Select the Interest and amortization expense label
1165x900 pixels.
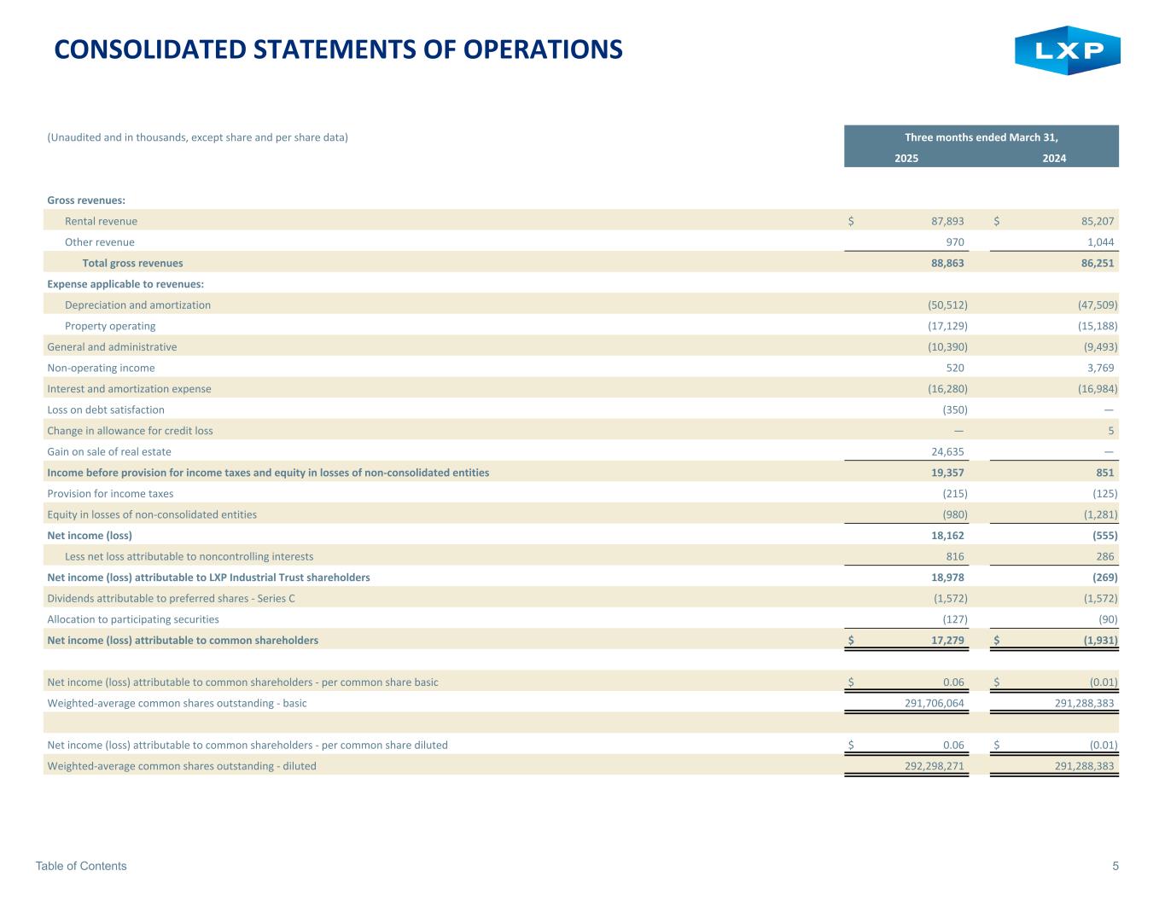point(129,388)
